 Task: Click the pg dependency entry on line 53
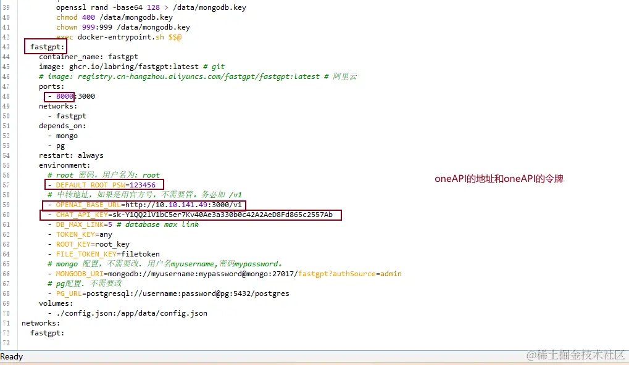tap(60, 146)
